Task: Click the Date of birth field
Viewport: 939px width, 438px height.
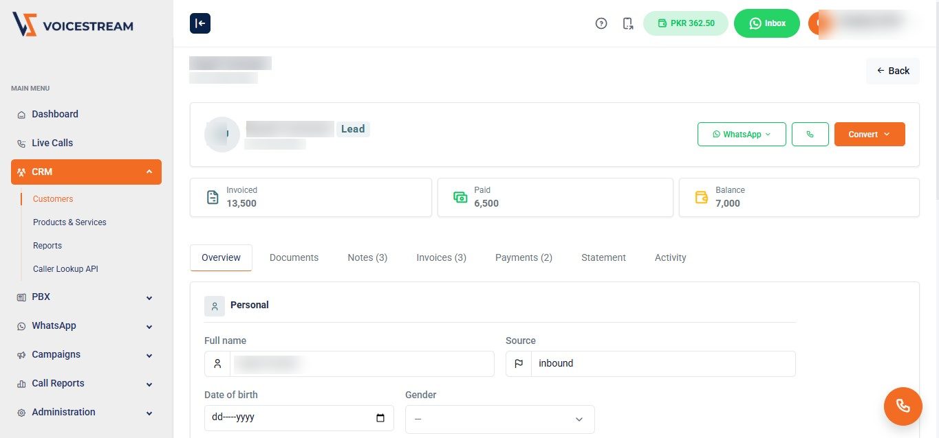Action: pos(299,418)
